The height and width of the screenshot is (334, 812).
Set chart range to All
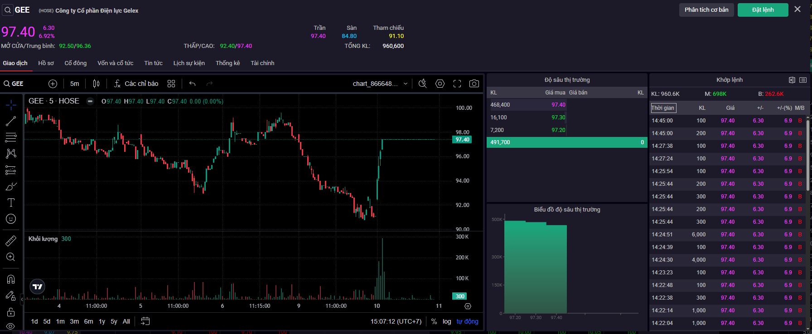[x=126, y=321]
